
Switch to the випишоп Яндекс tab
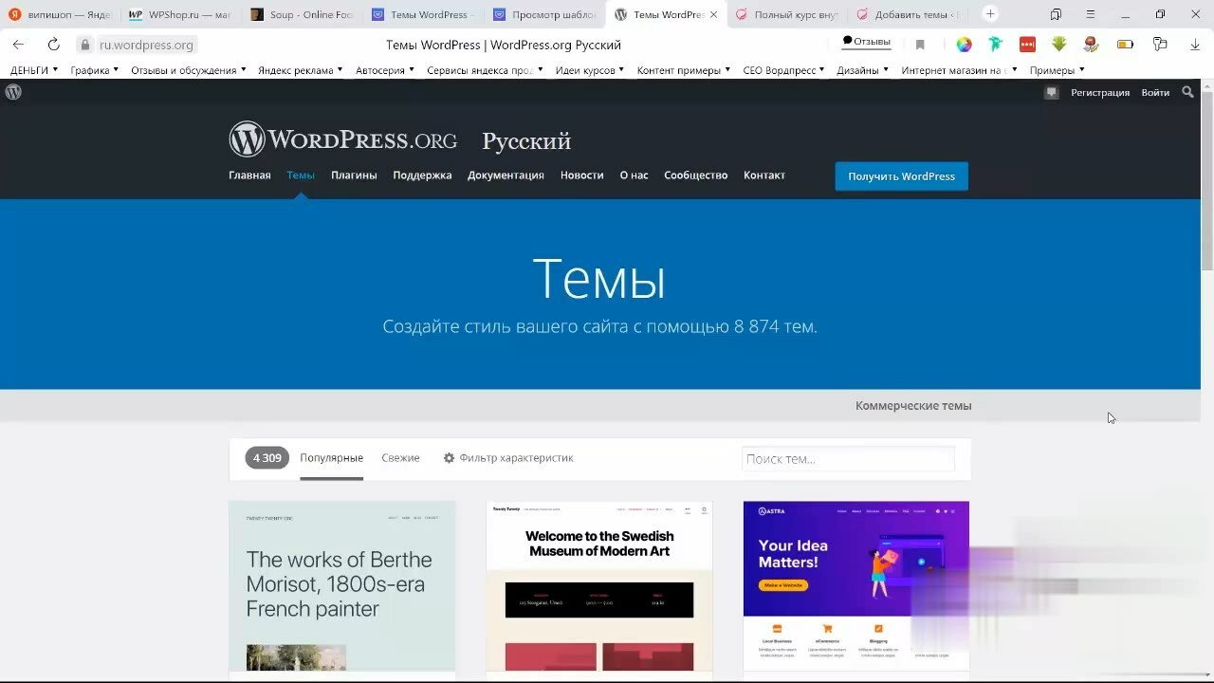point(60,14)
